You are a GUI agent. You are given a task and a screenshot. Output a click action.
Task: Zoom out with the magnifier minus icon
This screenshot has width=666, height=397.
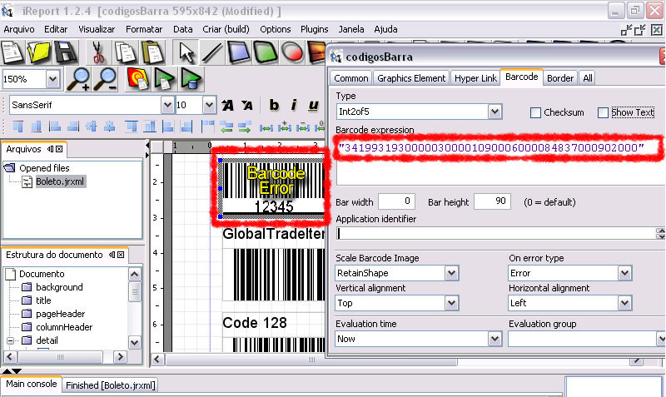[x=106, y=79]
